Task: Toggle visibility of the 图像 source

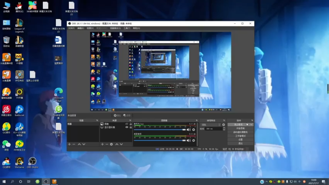Action: click(127, 124)
